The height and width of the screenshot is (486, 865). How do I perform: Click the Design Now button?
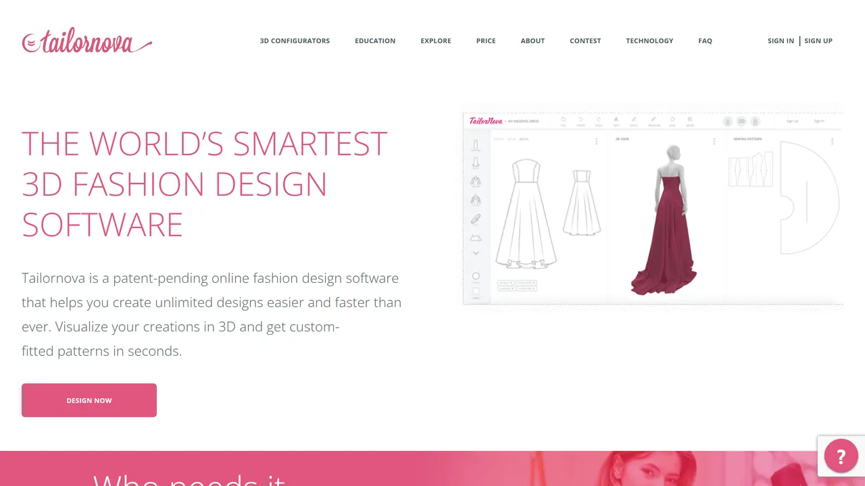(89, 400)
